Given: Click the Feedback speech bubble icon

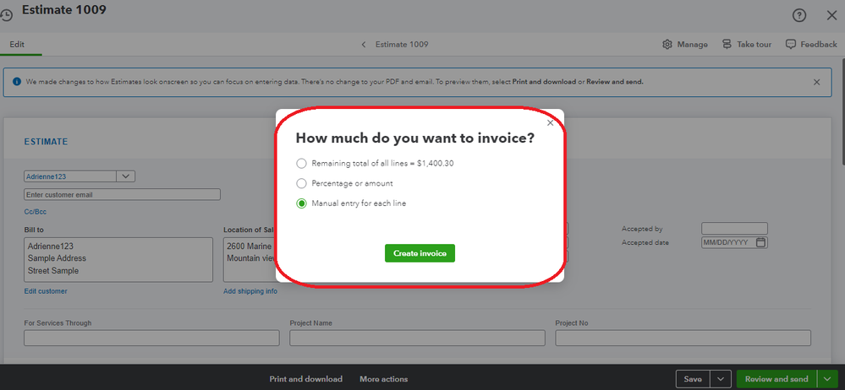Looking at the screenshot, I should point(791,44).
